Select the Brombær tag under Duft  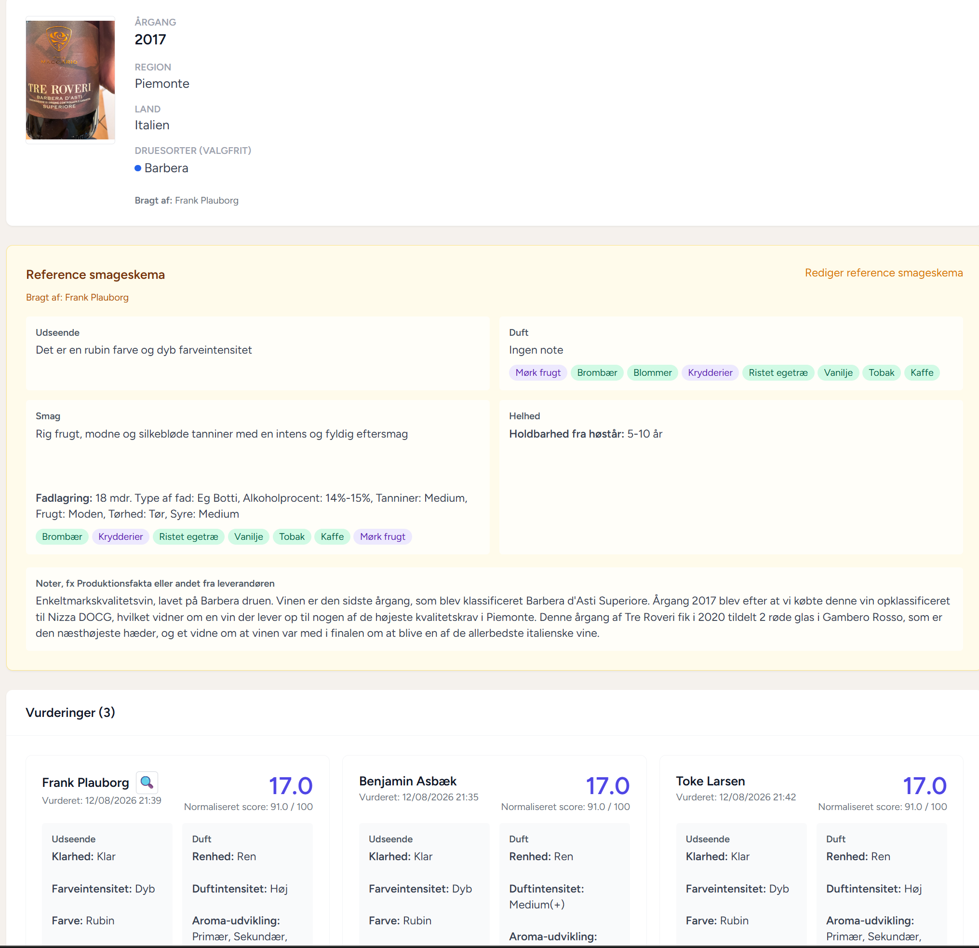pyautogui.click(x=597, y=373)
